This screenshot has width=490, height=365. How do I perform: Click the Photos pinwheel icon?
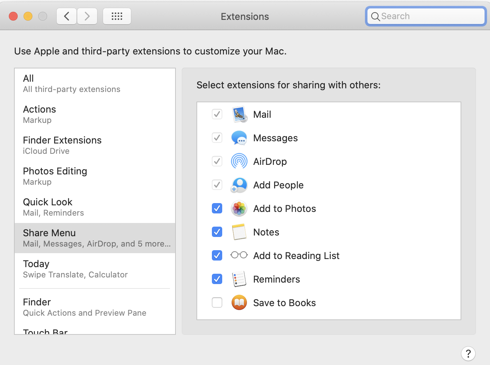(239, 209)
